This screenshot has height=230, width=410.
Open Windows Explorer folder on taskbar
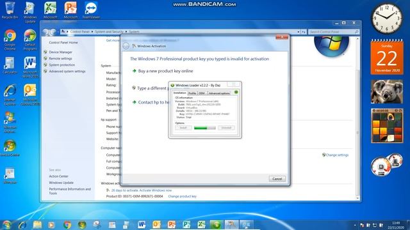[x=37, y=225]
